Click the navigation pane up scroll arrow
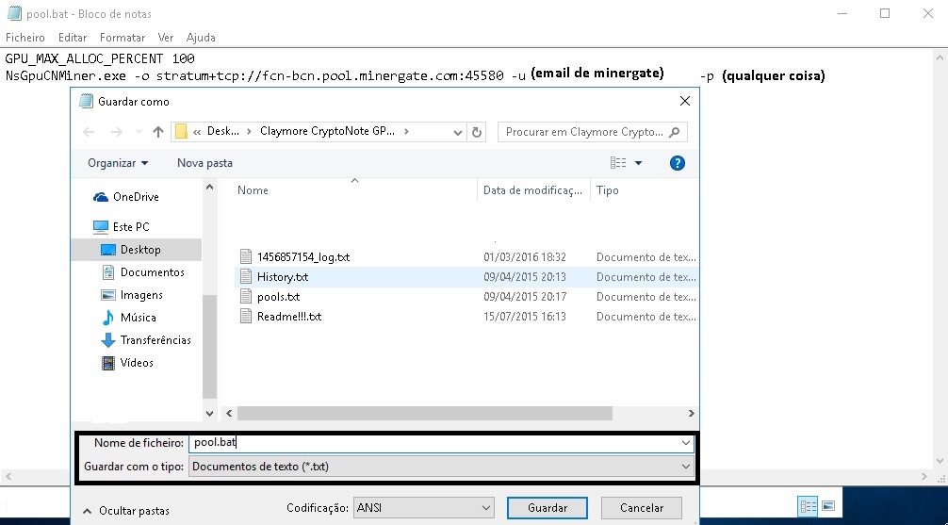 [210, 188]
